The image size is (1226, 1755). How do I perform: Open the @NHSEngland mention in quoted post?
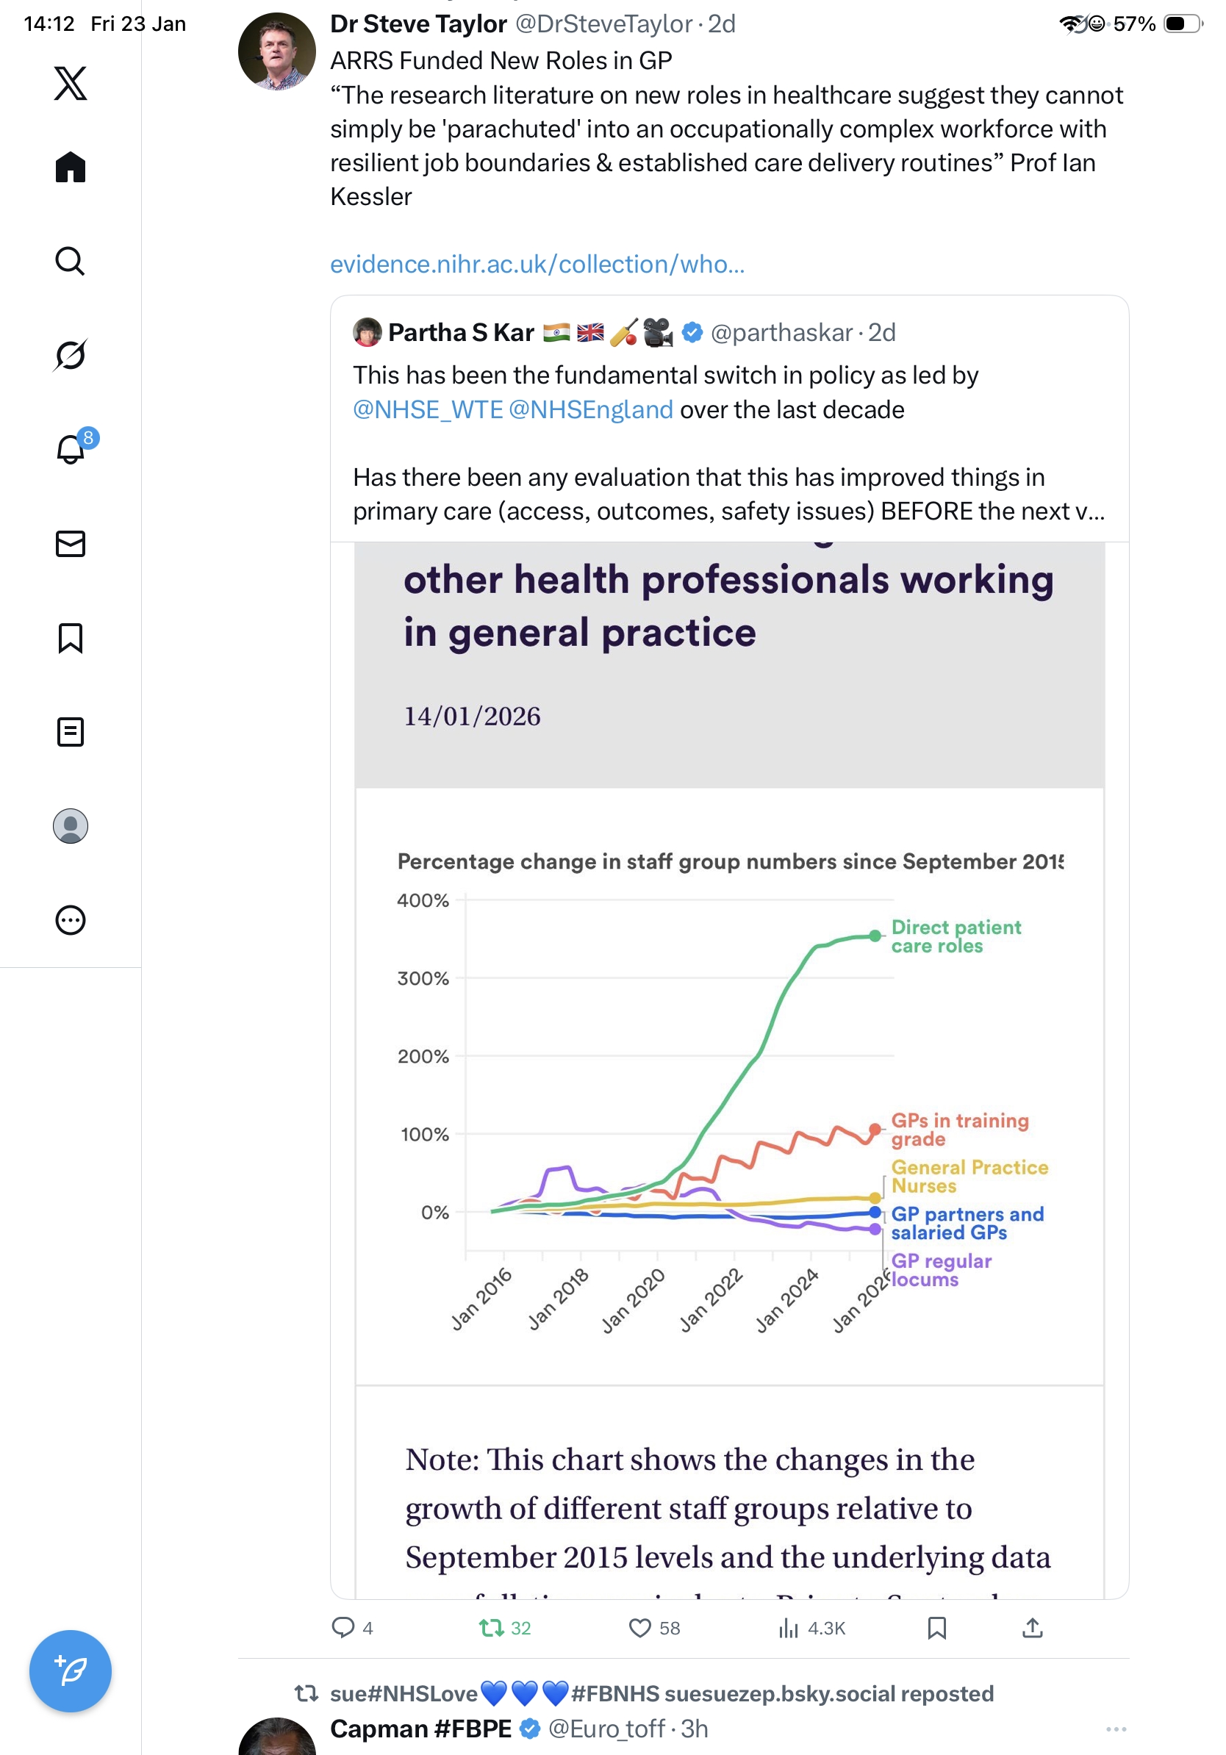tap(590, 411)
